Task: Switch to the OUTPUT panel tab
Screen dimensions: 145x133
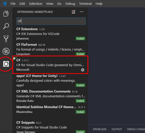Action: click(x=117, y=129)
